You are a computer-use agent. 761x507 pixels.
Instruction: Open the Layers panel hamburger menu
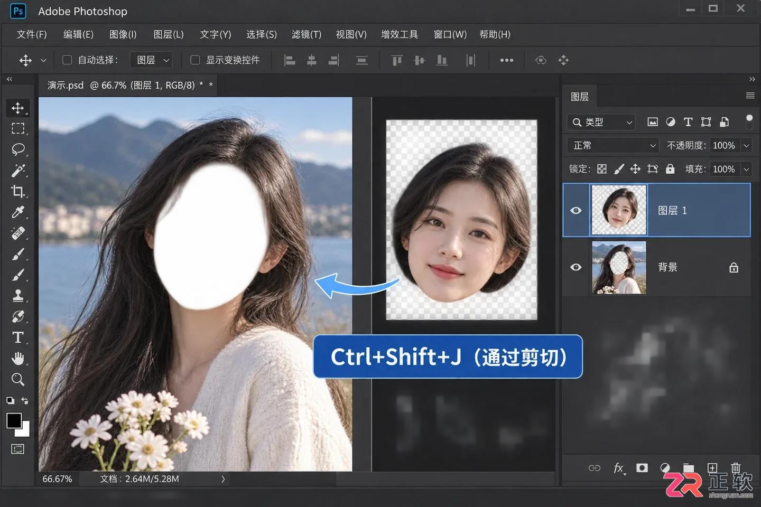(750, 96)
